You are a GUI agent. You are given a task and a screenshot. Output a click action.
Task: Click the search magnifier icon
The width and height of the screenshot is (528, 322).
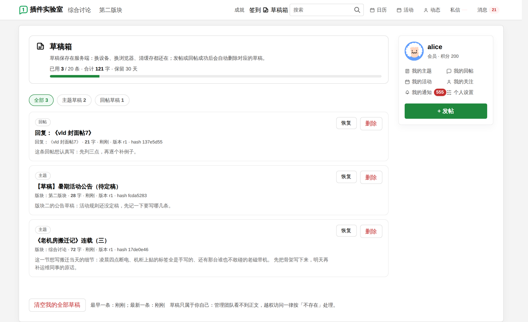[x=357, y=10]
